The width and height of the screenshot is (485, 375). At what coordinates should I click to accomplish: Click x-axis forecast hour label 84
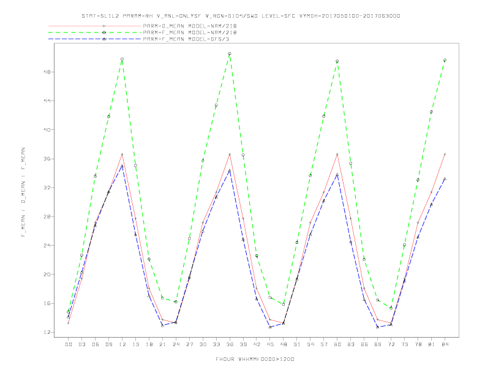click(x=445, y=344)
